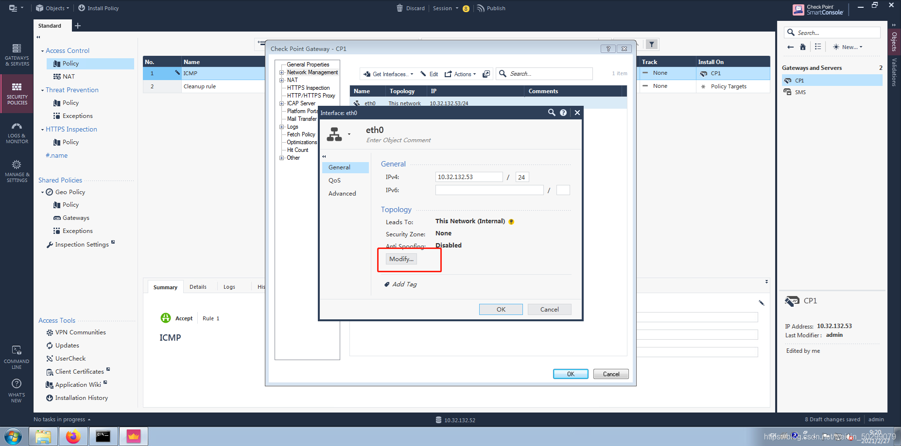The height and width of the screenshot is (446, 901).
Task: Collapse the Threat Prevention section
Action: point(42,90)
